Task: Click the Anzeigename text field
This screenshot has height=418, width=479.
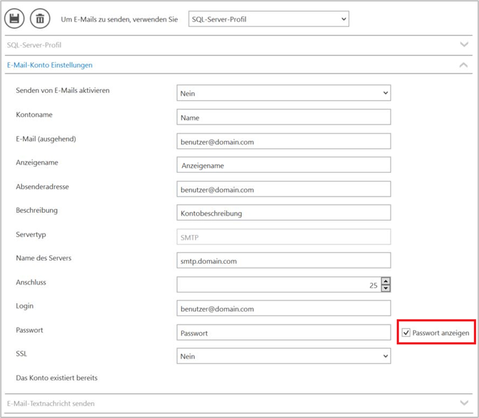Action: (x=284, y=165)
